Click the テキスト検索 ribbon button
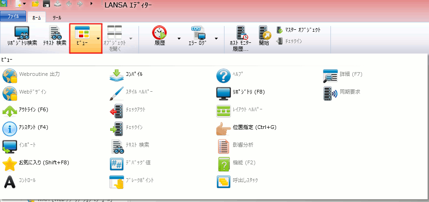 click(x=55, y=36)
